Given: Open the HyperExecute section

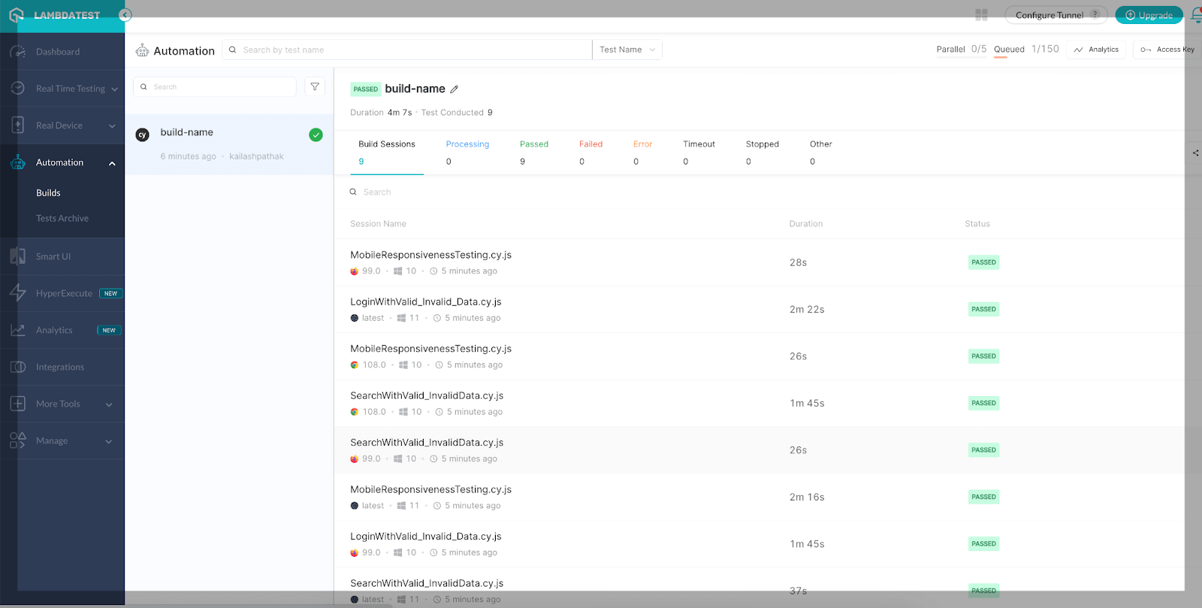Looking at the screenshot, I should (x=64, y=293).
